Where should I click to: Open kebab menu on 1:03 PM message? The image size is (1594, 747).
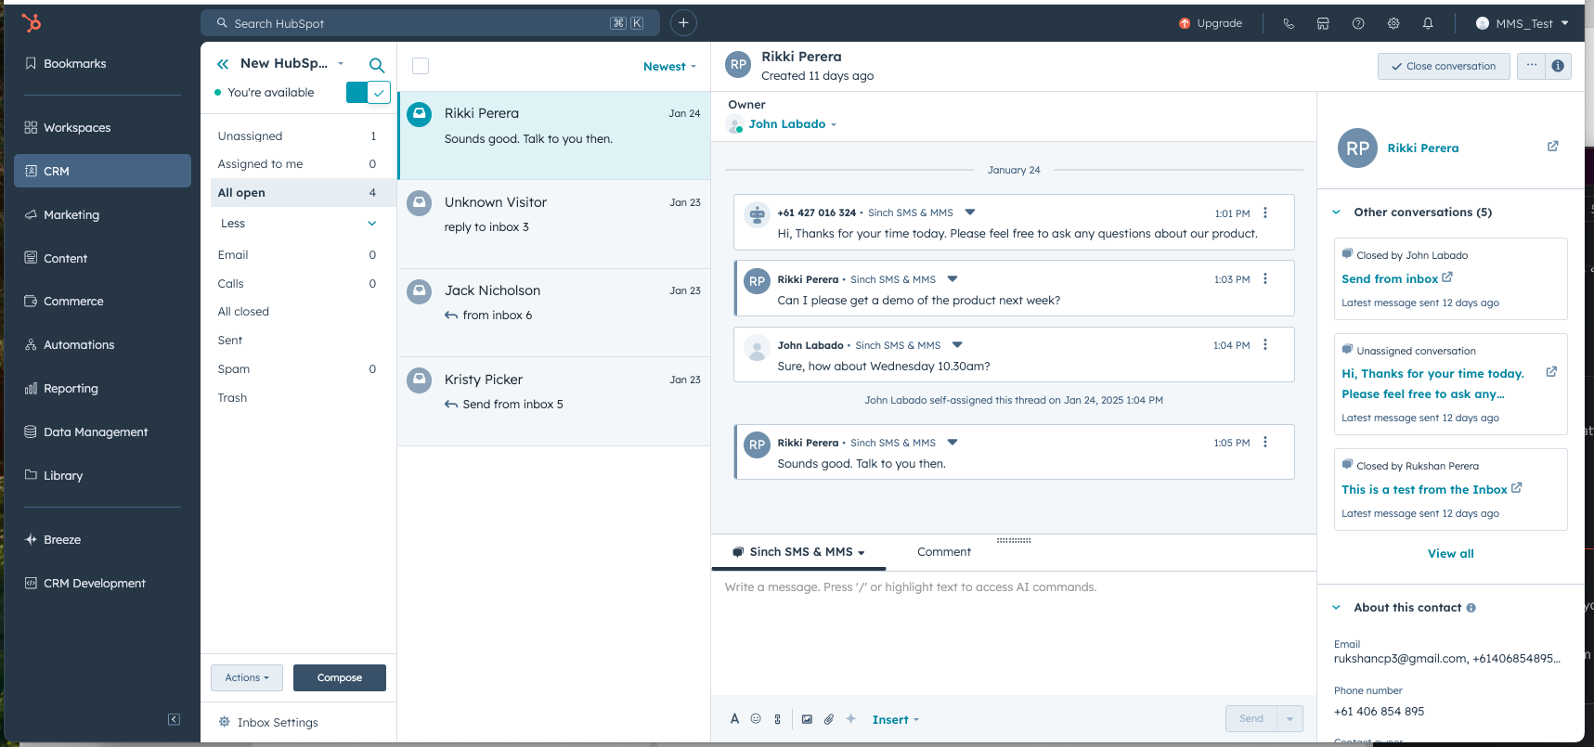[1265, 278]
